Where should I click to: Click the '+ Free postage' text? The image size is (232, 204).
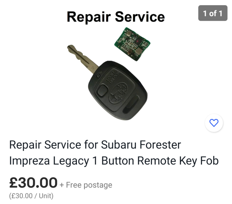(86, 185)
